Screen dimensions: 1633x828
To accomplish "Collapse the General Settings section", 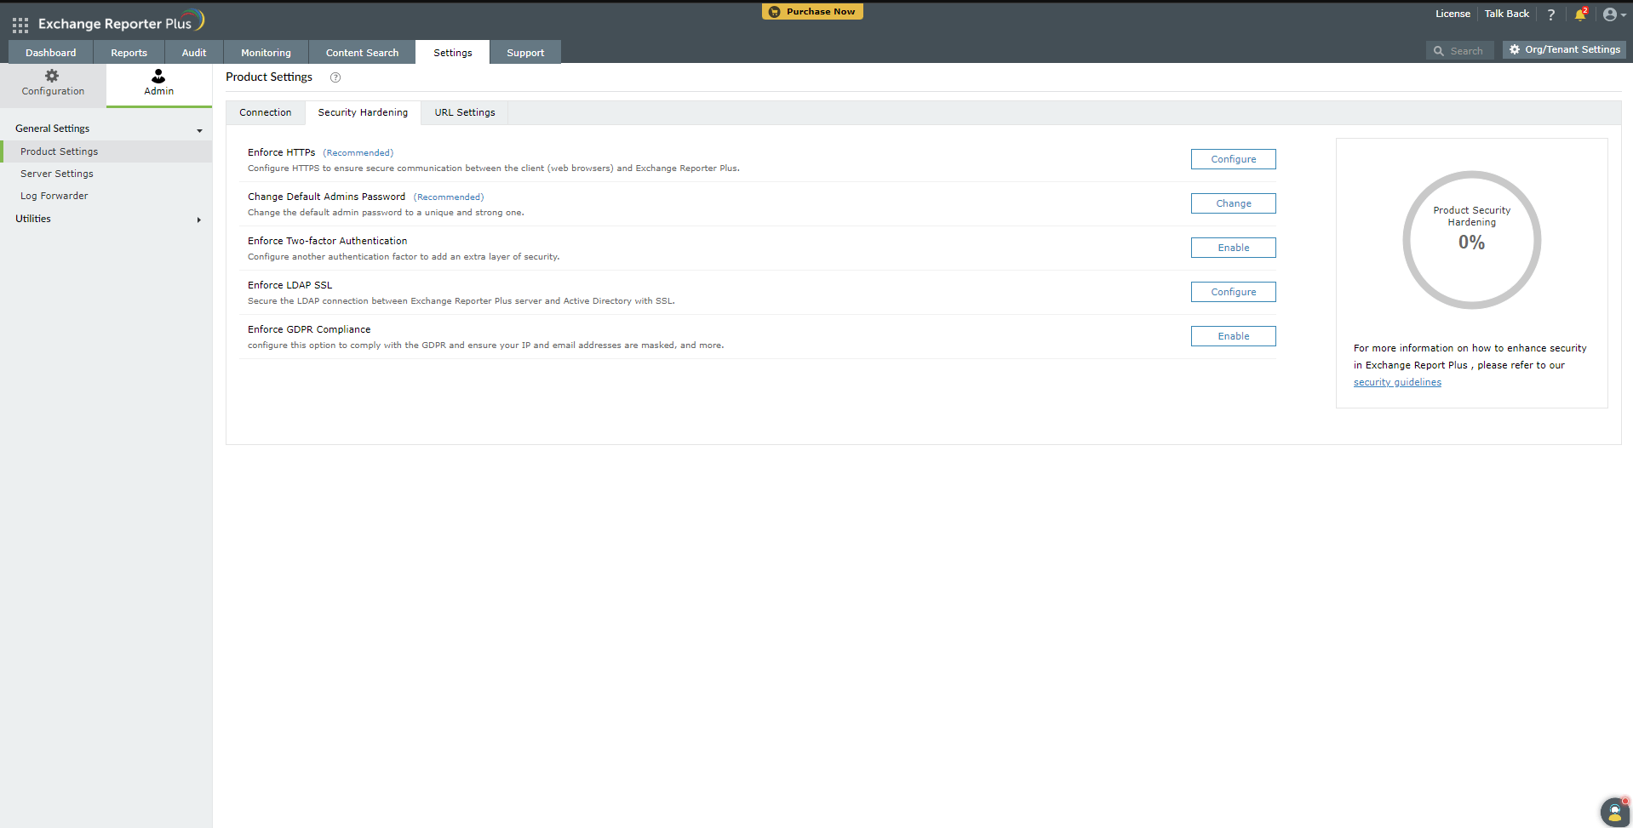I will tap(106, 128).
